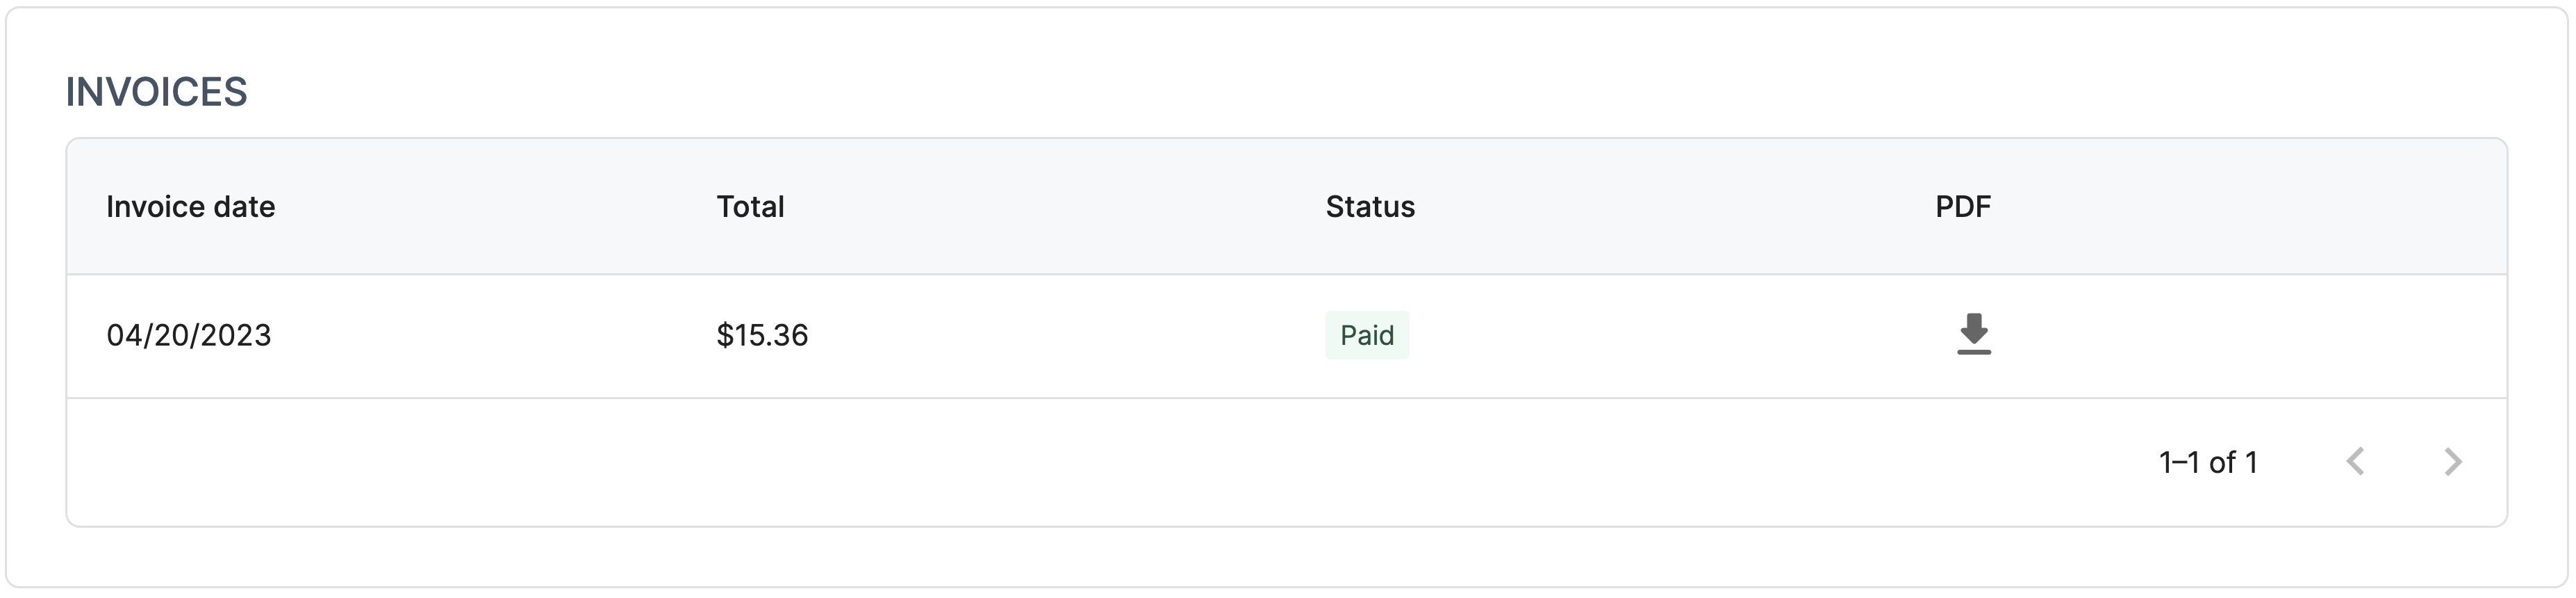Click the invoice count text beside the chevrons

click(2208, 463)
